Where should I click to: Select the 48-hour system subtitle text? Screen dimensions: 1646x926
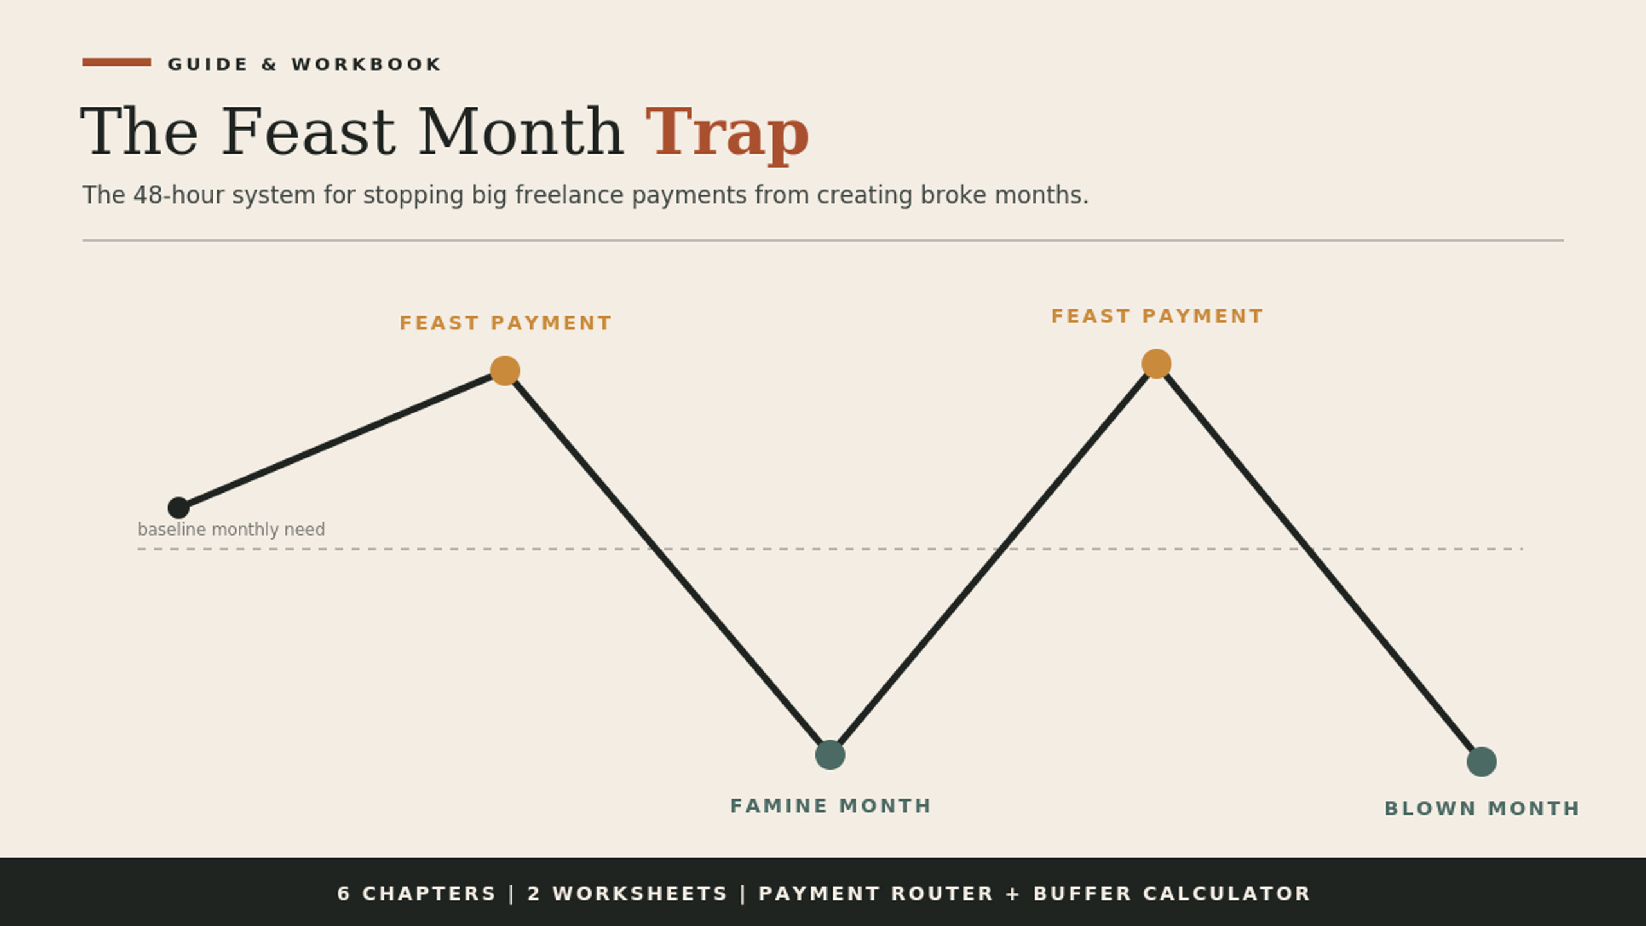pyautogui.click(x=585, y=195)
